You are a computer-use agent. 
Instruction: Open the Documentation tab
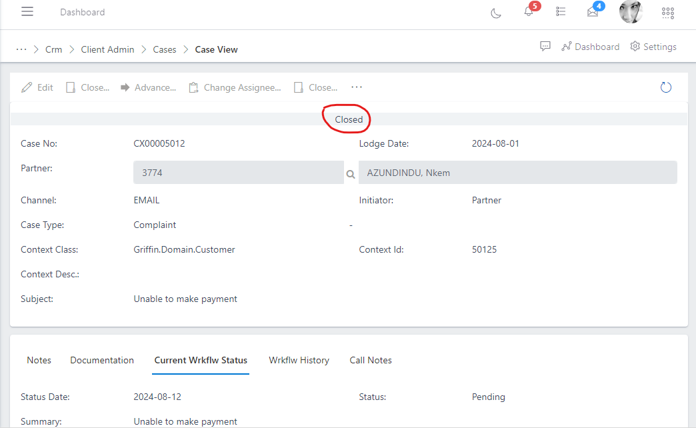click(102, 360)
